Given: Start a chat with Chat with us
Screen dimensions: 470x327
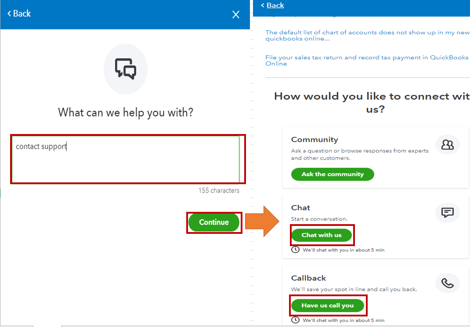Looking at the screenshot, I should [x=322, y=235].
